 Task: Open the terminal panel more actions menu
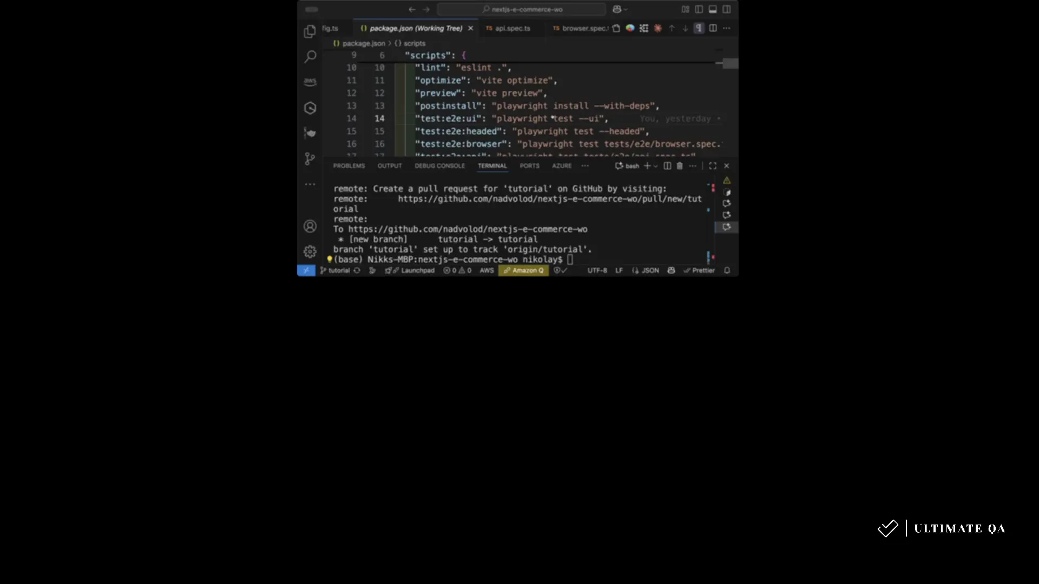(x=693, y=166)
